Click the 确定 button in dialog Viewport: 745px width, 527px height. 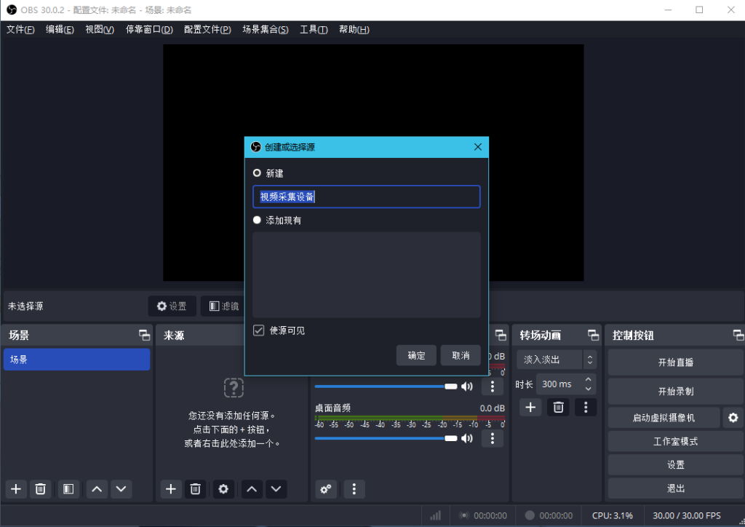click(x=416, y=355)
